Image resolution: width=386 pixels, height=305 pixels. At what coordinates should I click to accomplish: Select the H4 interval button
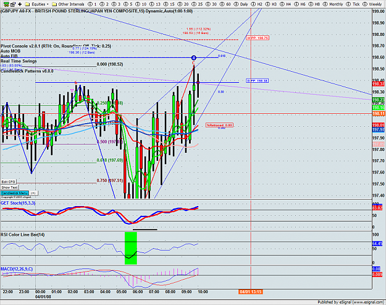pos(285,4)
